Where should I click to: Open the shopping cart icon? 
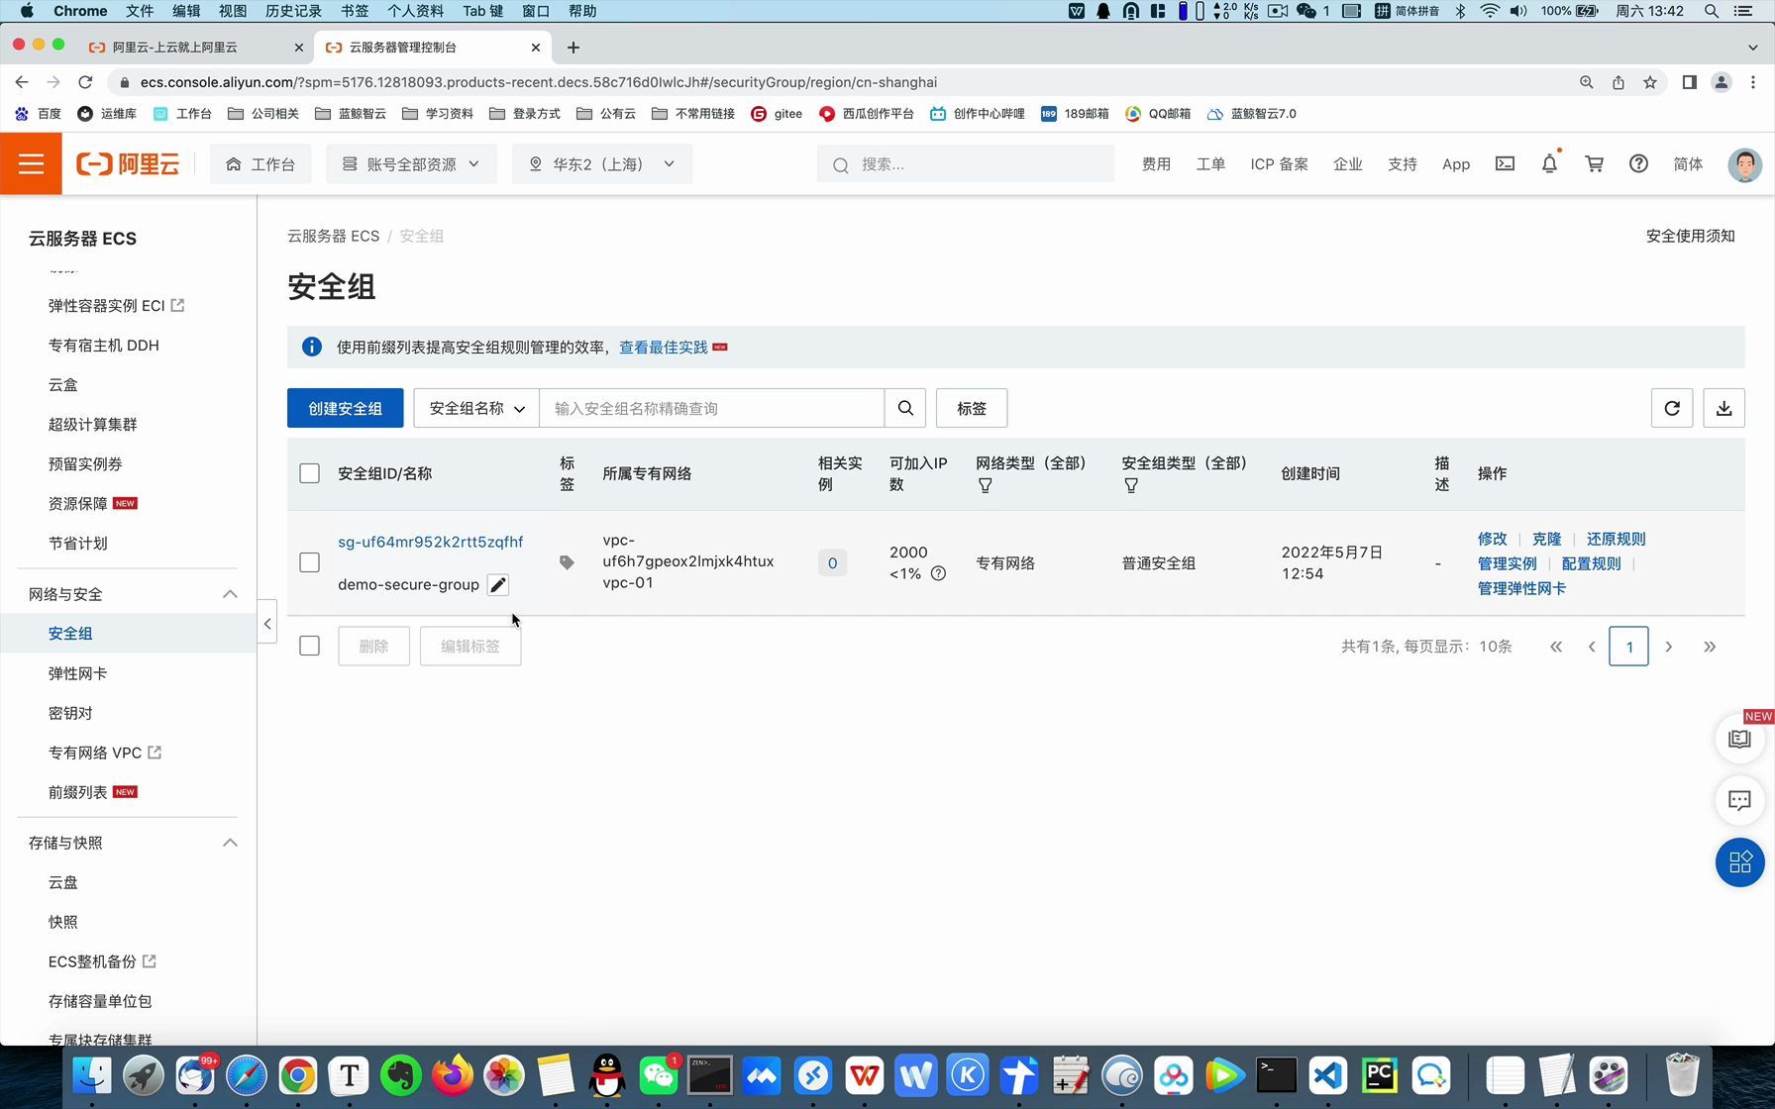tap(1594, 164)
